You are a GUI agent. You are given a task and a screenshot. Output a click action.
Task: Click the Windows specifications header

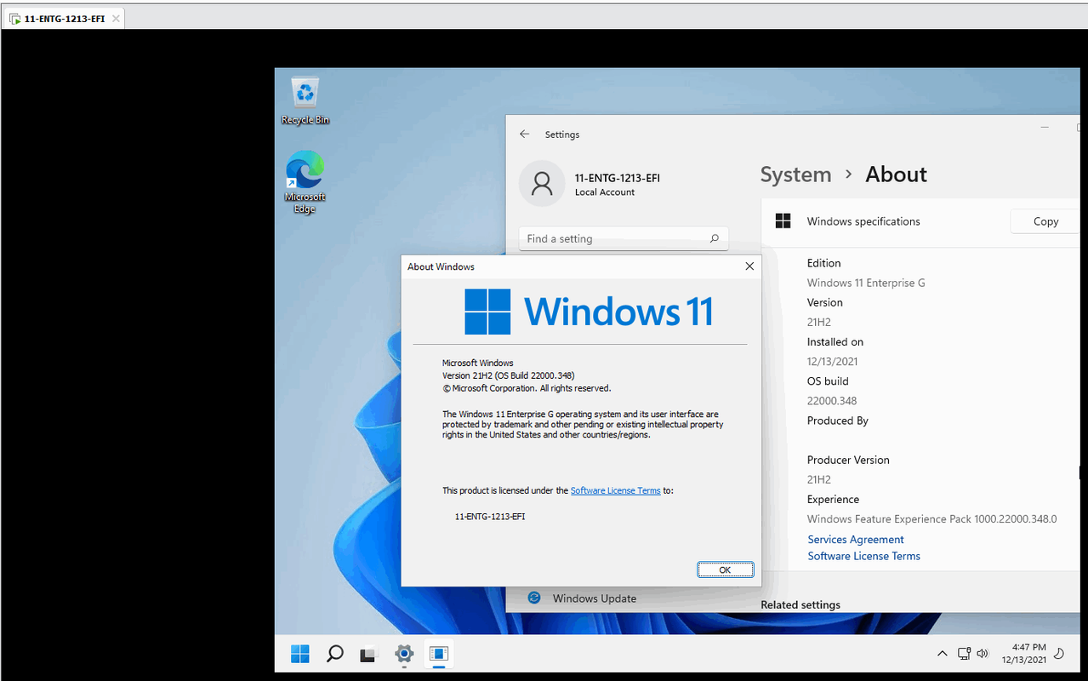click(863, 221)
